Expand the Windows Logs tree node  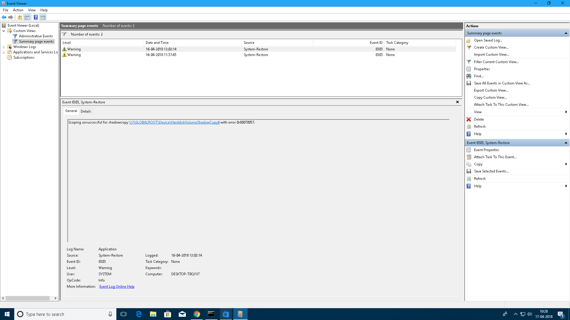coord(4,47)
